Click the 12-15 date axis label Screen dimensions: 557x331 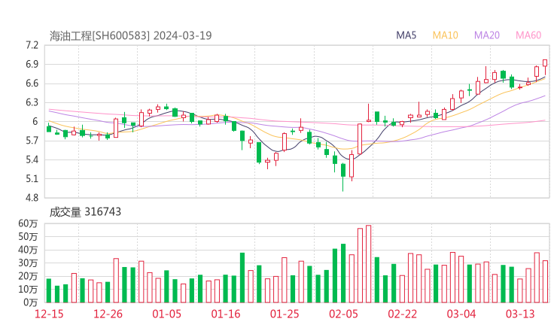click(x=49, y=314)
